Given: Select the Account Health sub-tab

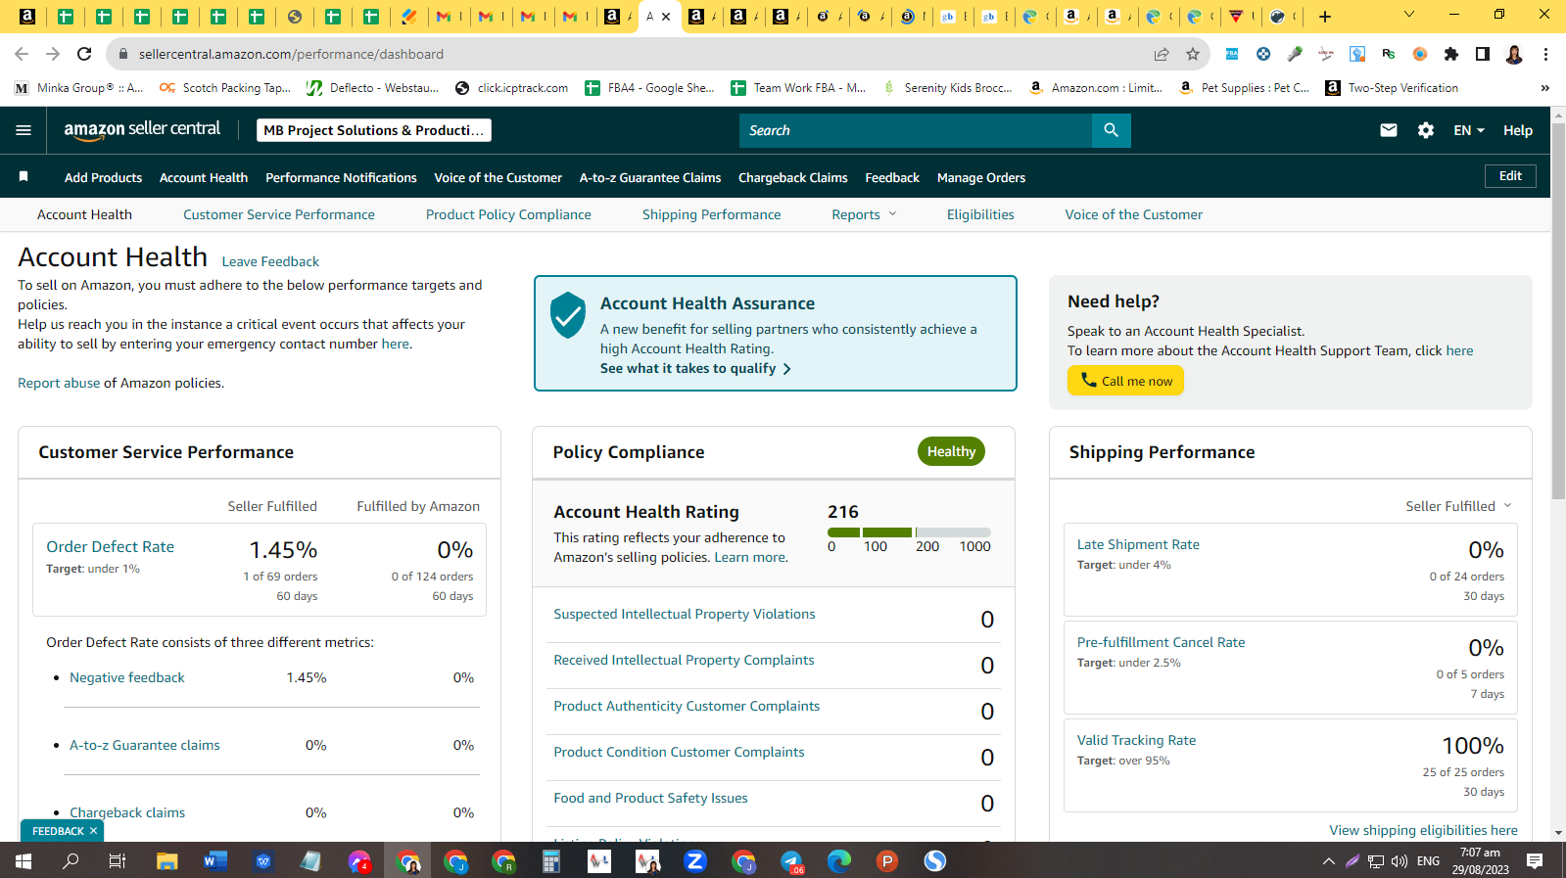Looking at the screenshot, I should coord(84,214).
